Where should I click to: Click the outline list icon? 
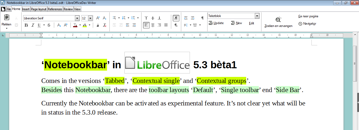(x=134, y=18)
